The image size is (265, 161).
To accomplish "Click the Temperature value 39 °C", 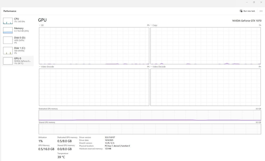I will tap(61, 157).
